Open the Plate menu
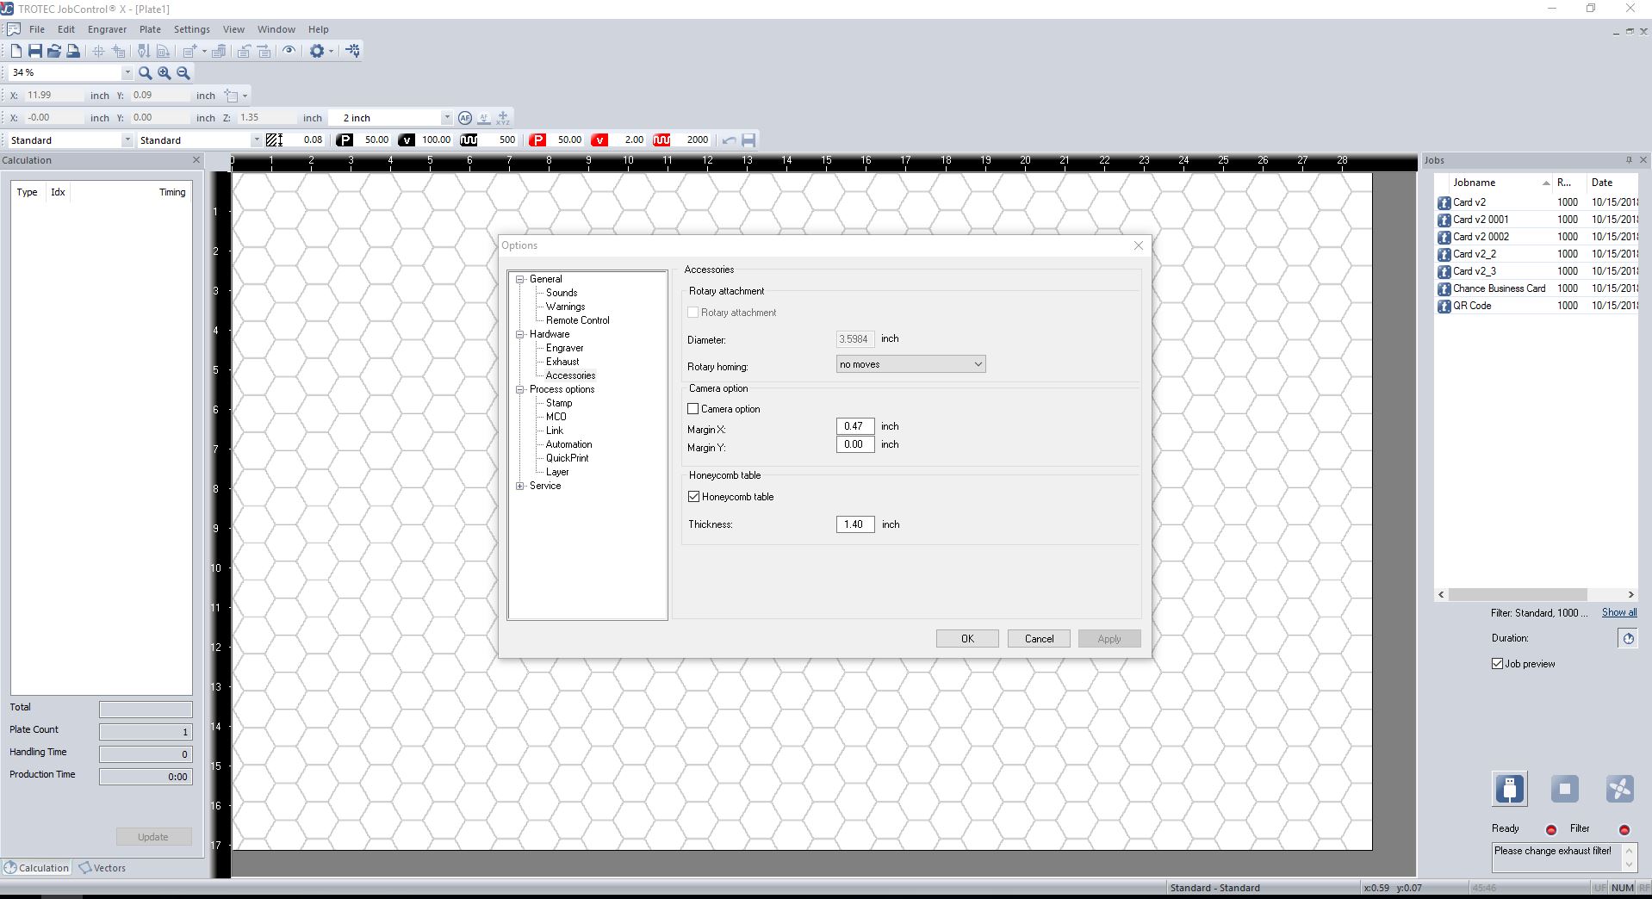 [150, 29]
